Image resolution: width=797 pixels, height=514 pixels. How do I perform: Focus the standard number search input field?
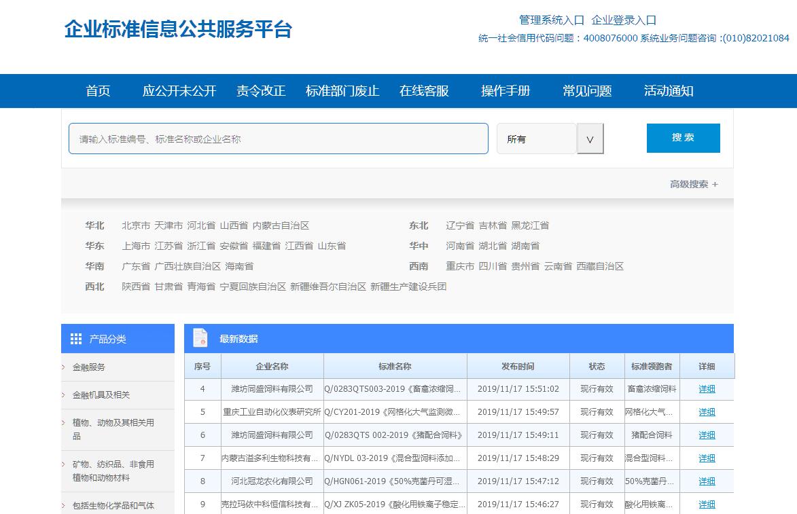coord(278,139)
